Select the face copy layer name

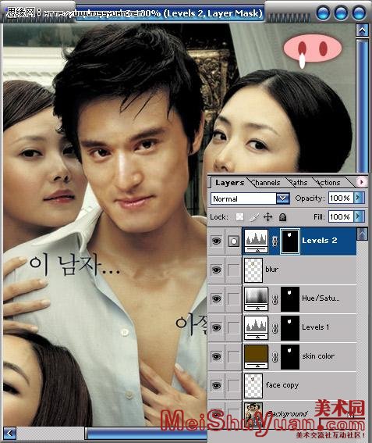click(282, 385)
